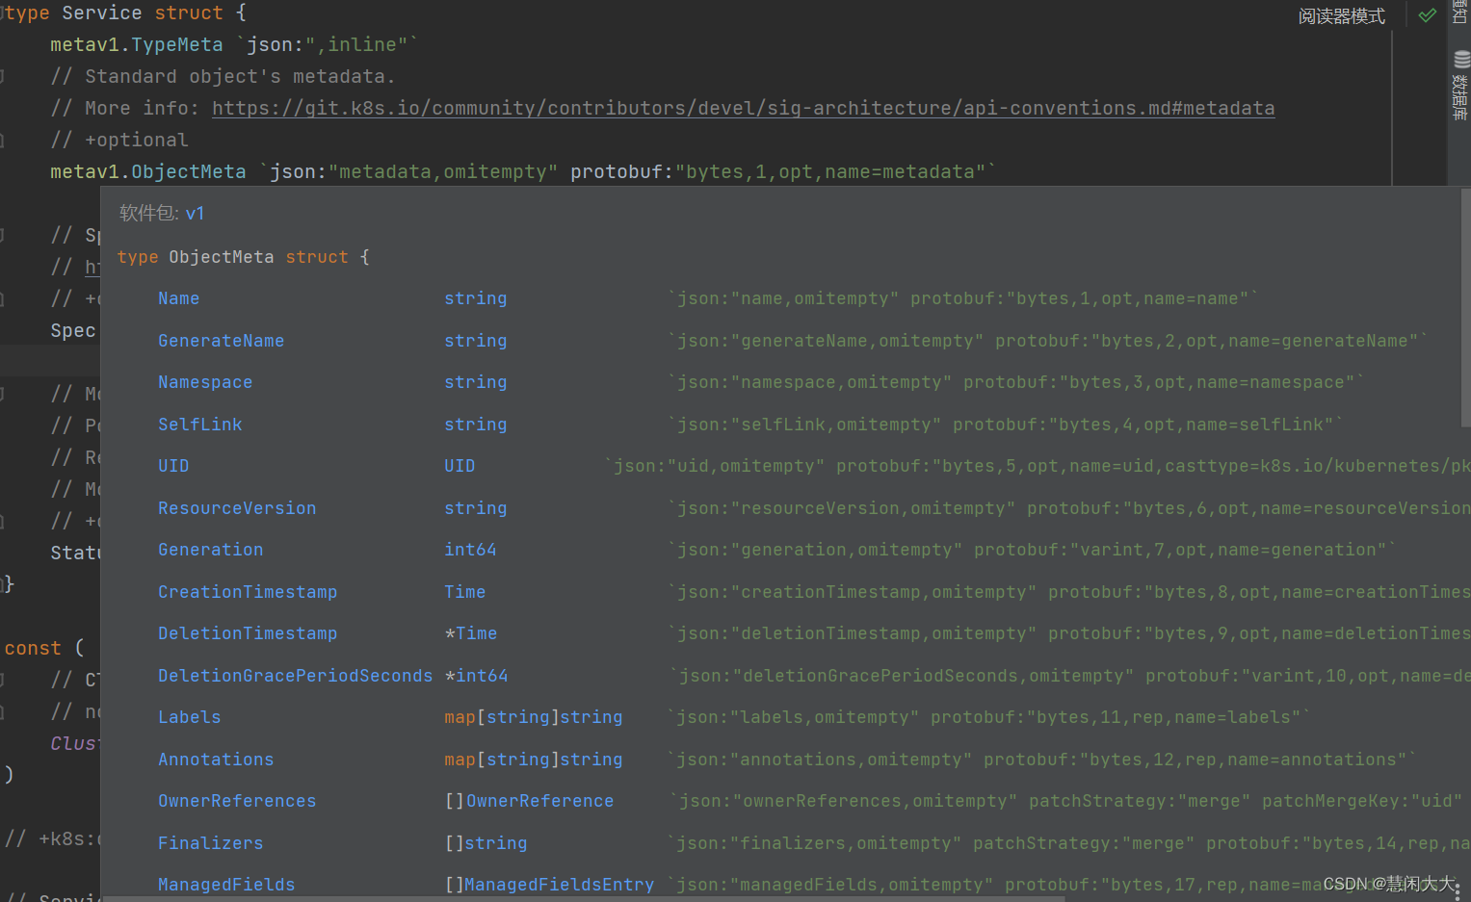Click the ObjectMeta struct name in popup
This screenshot has height=902, width=1471.
coord(221,257)
